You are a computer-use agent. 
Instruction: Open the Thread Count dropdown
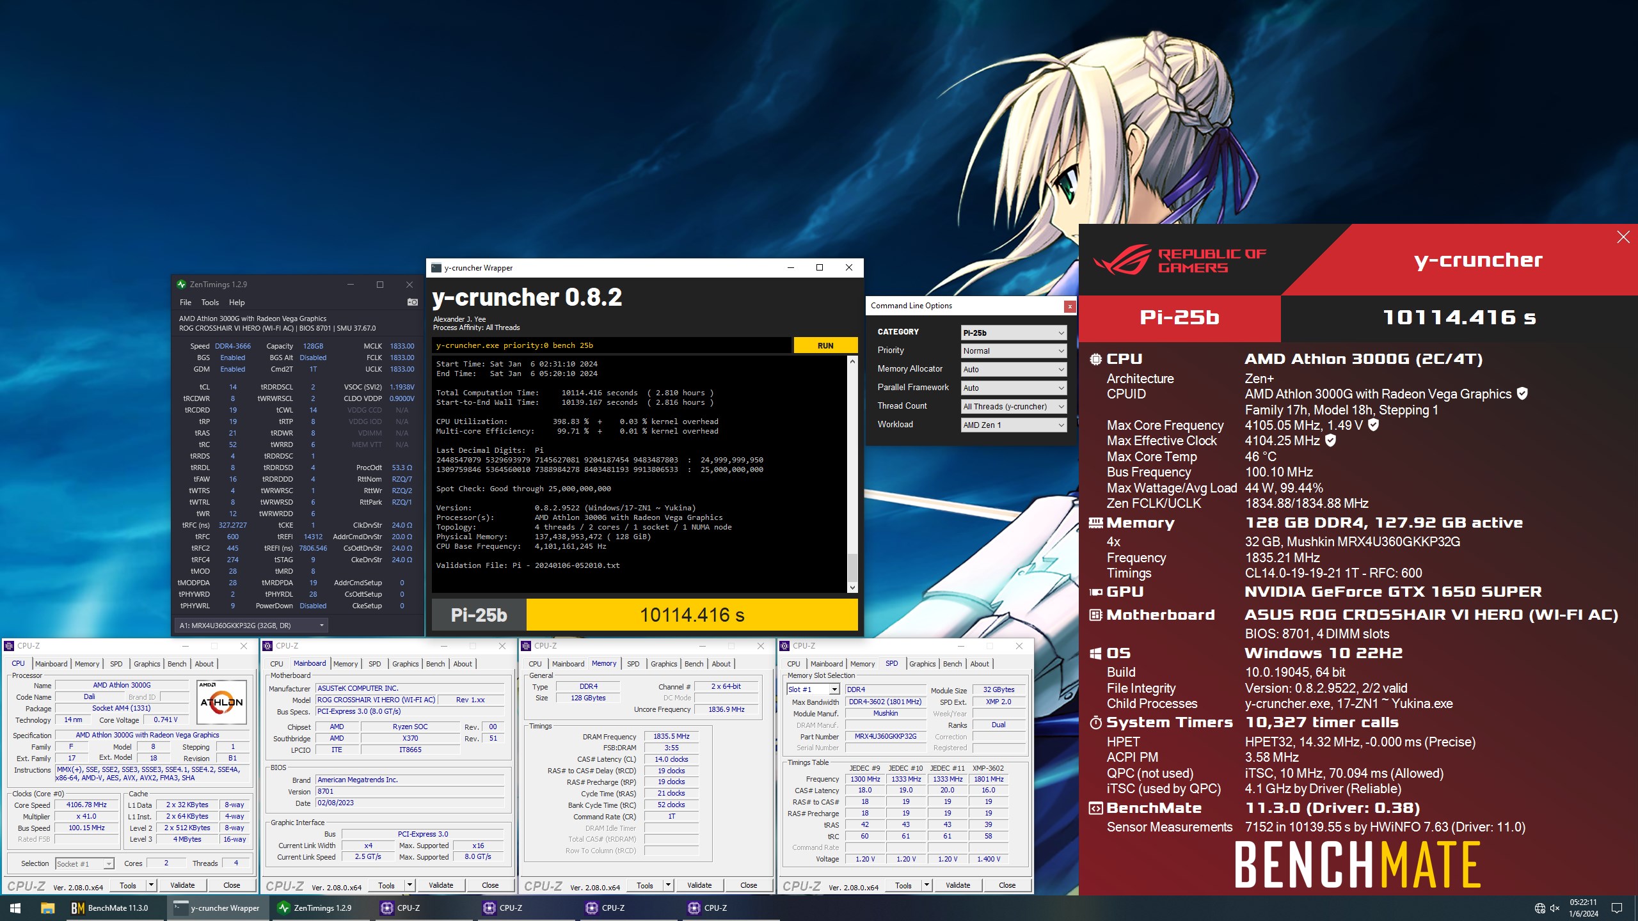(x=1014, y=406)
